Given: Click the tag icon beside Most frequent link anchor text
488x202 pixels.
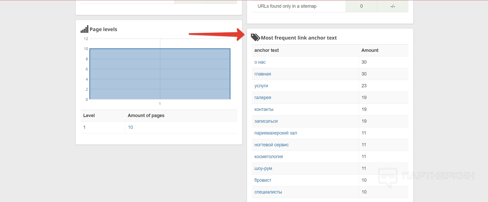Looking at the screenshot, I should click(x=255, y=37).
